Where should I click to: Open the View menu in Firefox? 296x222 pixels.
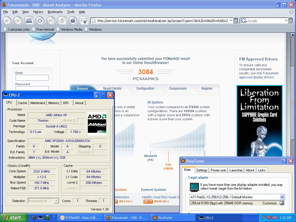pos(25,12)
